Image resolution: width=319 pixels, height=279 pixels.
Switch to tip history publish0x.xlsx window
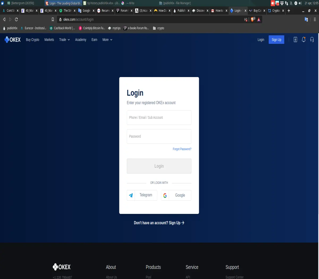(x=102, y=3)
